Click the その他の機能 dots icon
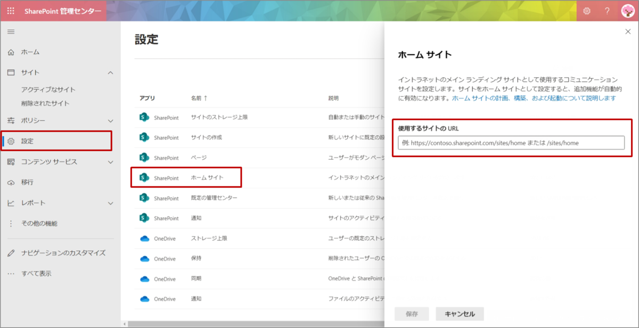This screenshot has width=639, height=328. (11, 224)
